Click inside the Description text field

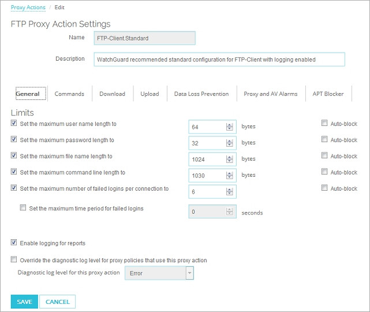pyautogui.click(x=219, y=60)
